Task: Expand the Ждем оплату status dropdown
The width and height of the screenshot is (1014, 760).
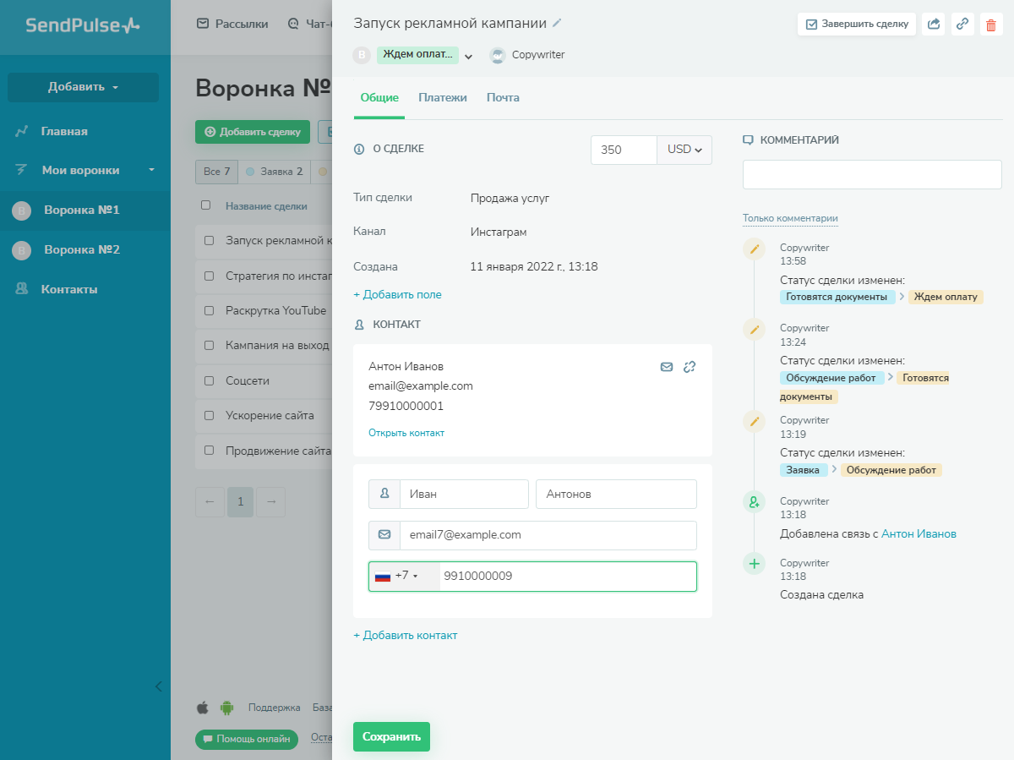Action: (x=468, y=57)
